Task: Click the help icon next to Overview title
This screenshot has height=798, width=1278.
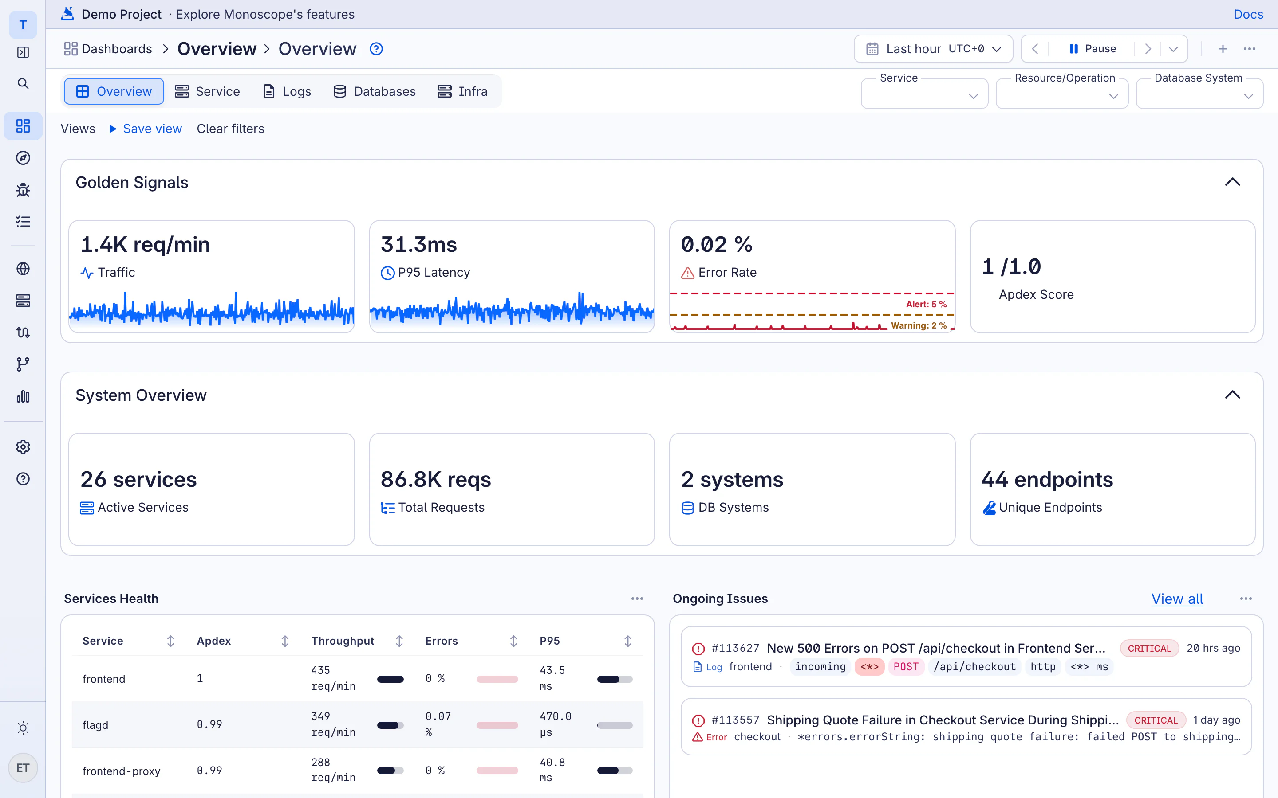Action: pyautogui.click(x=376, y=49)
